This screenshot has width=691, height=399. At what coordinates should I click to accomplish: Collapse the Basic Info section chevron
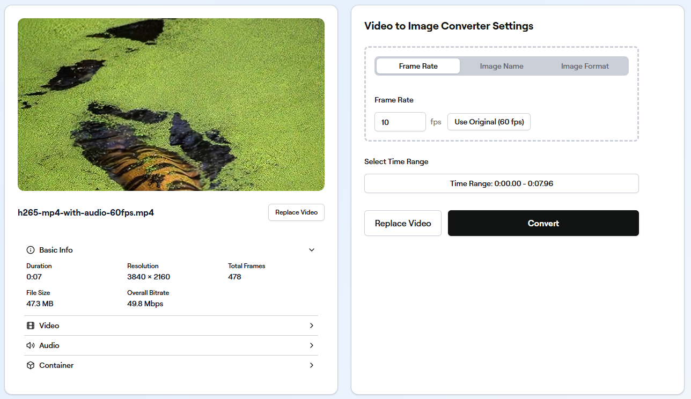(311, 250)
